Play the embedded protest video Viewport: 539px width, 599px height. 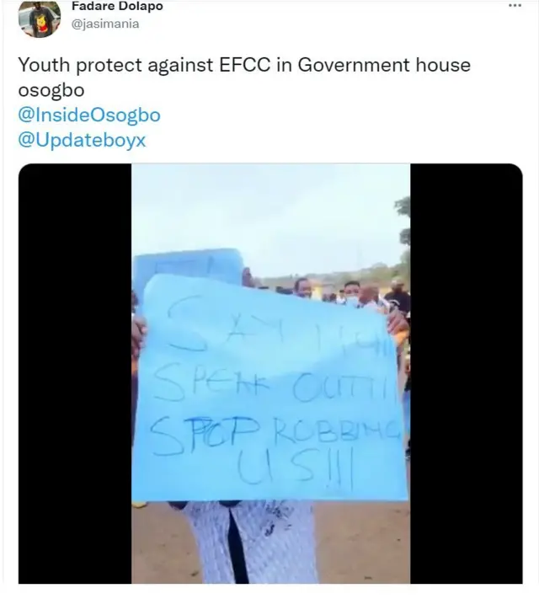270,373
